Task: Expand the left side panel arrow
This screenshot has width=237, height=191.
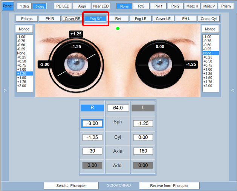Action: tap(5, 90)
